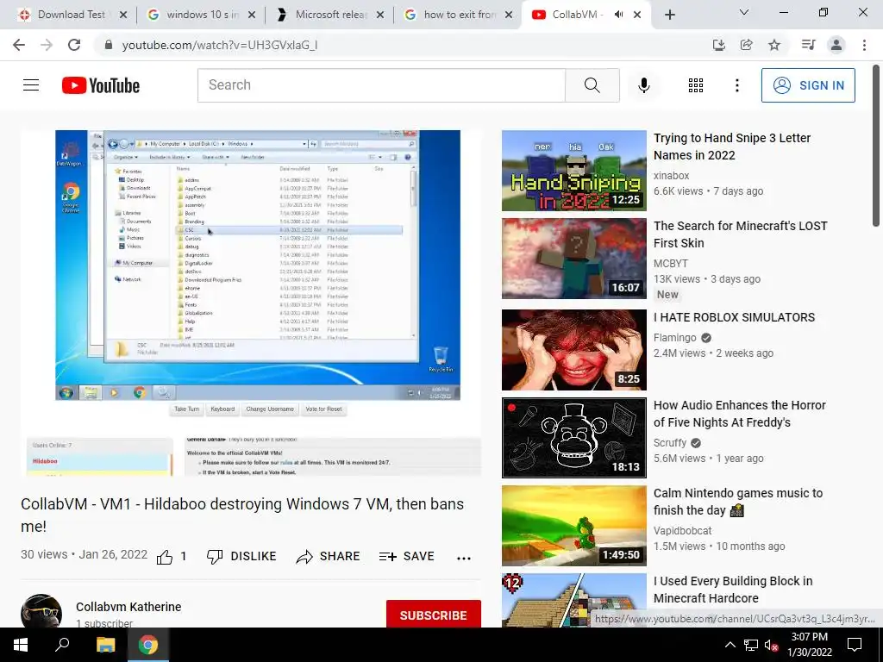Open the YouTube apps grid icon
The image size is (883, 662).
[696, 85]
